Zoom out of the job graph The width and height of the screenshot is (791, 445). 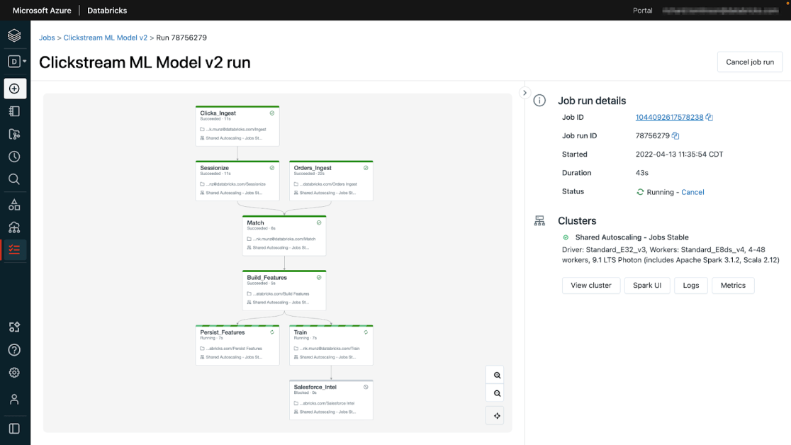[497, 393]
